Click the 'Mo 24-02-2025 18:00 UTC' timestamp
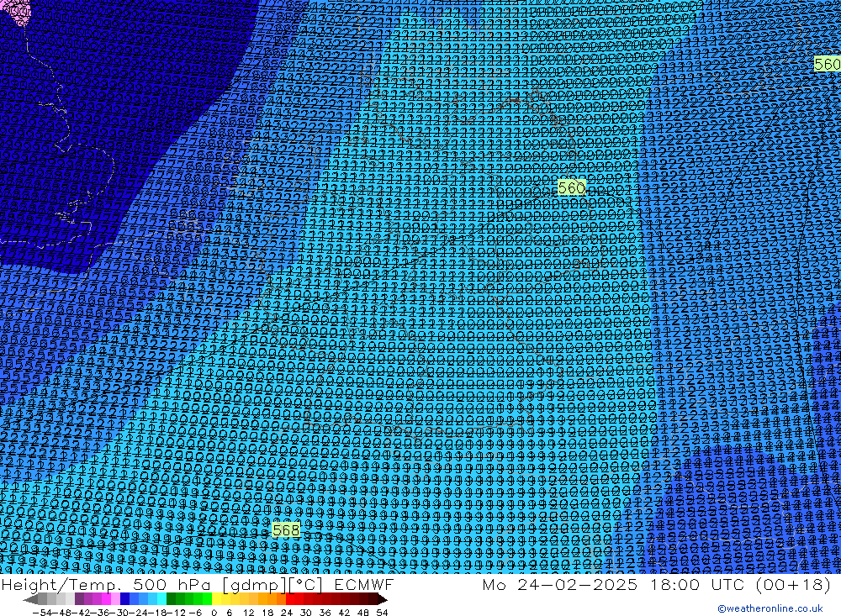The height and width of the screenshot is (616, 841). click(x=616, y=584)
